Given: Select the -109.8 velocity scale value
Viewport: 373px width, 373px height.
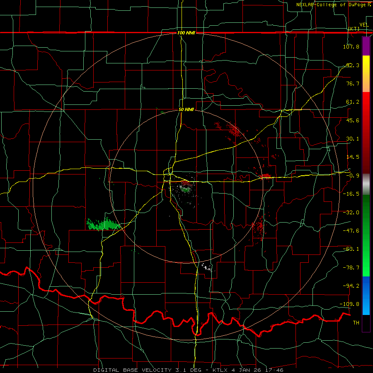Looking at the screenshot, I should (x=350, y=304).
